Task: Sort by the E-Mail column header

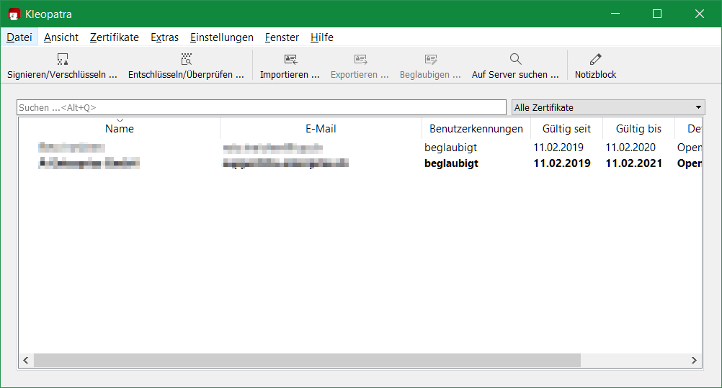Action: pyautogui.click(x=321, y=128)
